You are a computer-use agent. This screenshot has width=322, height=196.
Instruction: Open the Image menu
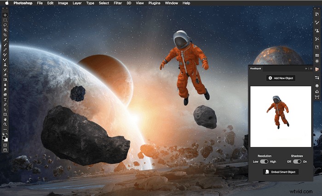pos(63,3)
